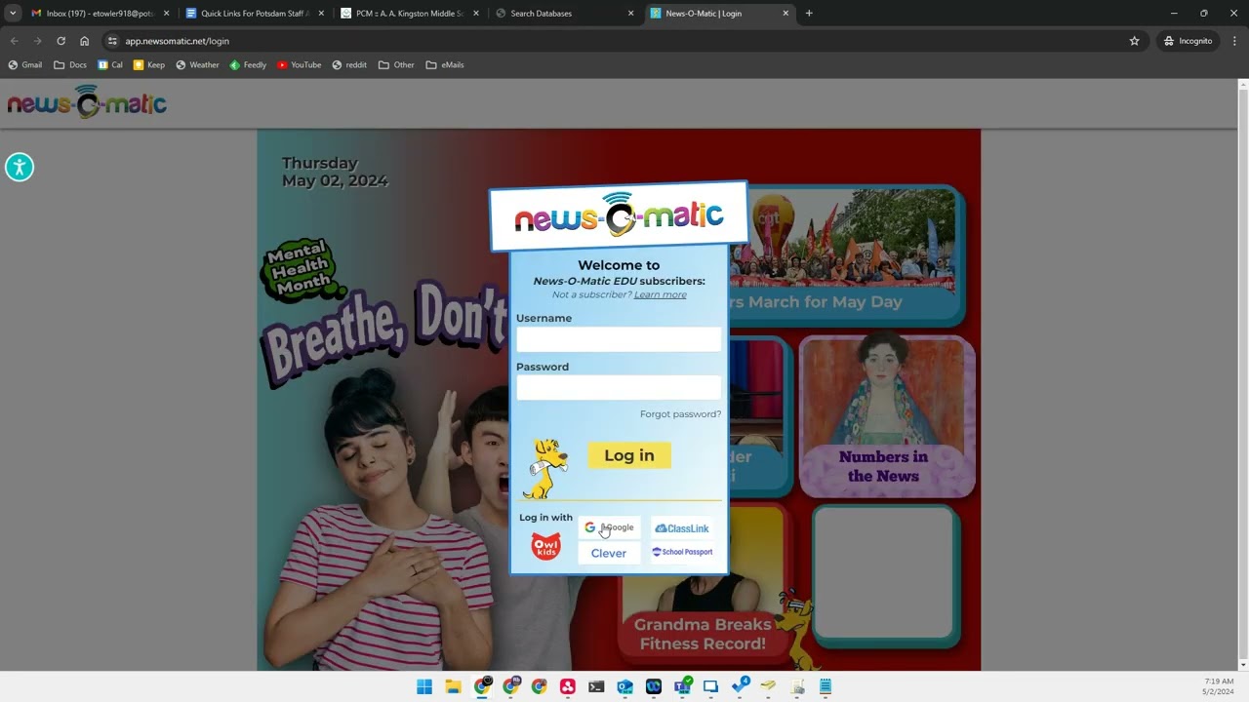Viewport: 1249px width, 702px height.
Task: Follow the Learn more link
Action: click(x=660, y=294)
